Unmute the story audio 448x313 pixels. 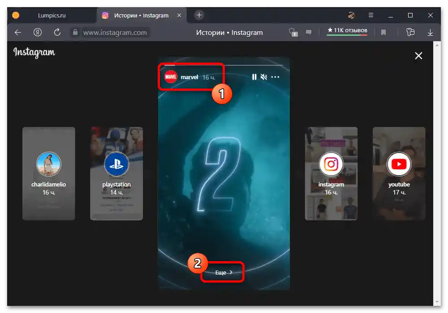(x=264, y=77)
